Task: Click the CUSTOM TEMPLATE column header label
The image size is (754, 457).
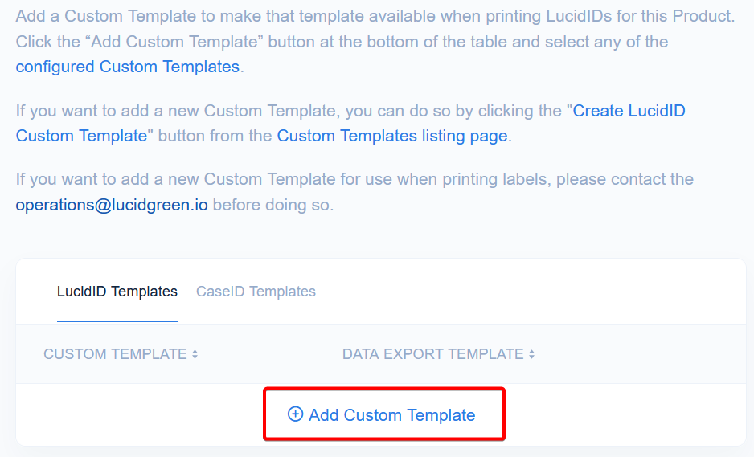Action: click(x=115, y=354)
